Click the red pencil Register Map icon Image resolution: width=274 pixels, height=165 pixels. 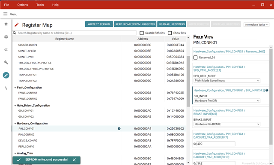17,25
